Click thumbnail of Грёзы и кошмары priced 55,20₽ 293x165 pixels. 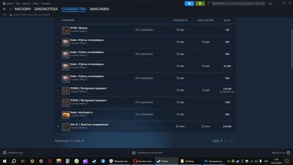click(x=66, y=66)
